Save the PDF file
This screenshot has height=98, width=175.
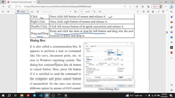pos(148,11)
